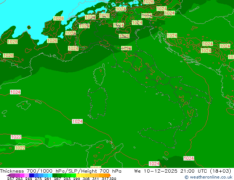Click the 1024 isobar label off the Croatian coast
This screenshot has height=180, width=234.
tap(172, 36)
